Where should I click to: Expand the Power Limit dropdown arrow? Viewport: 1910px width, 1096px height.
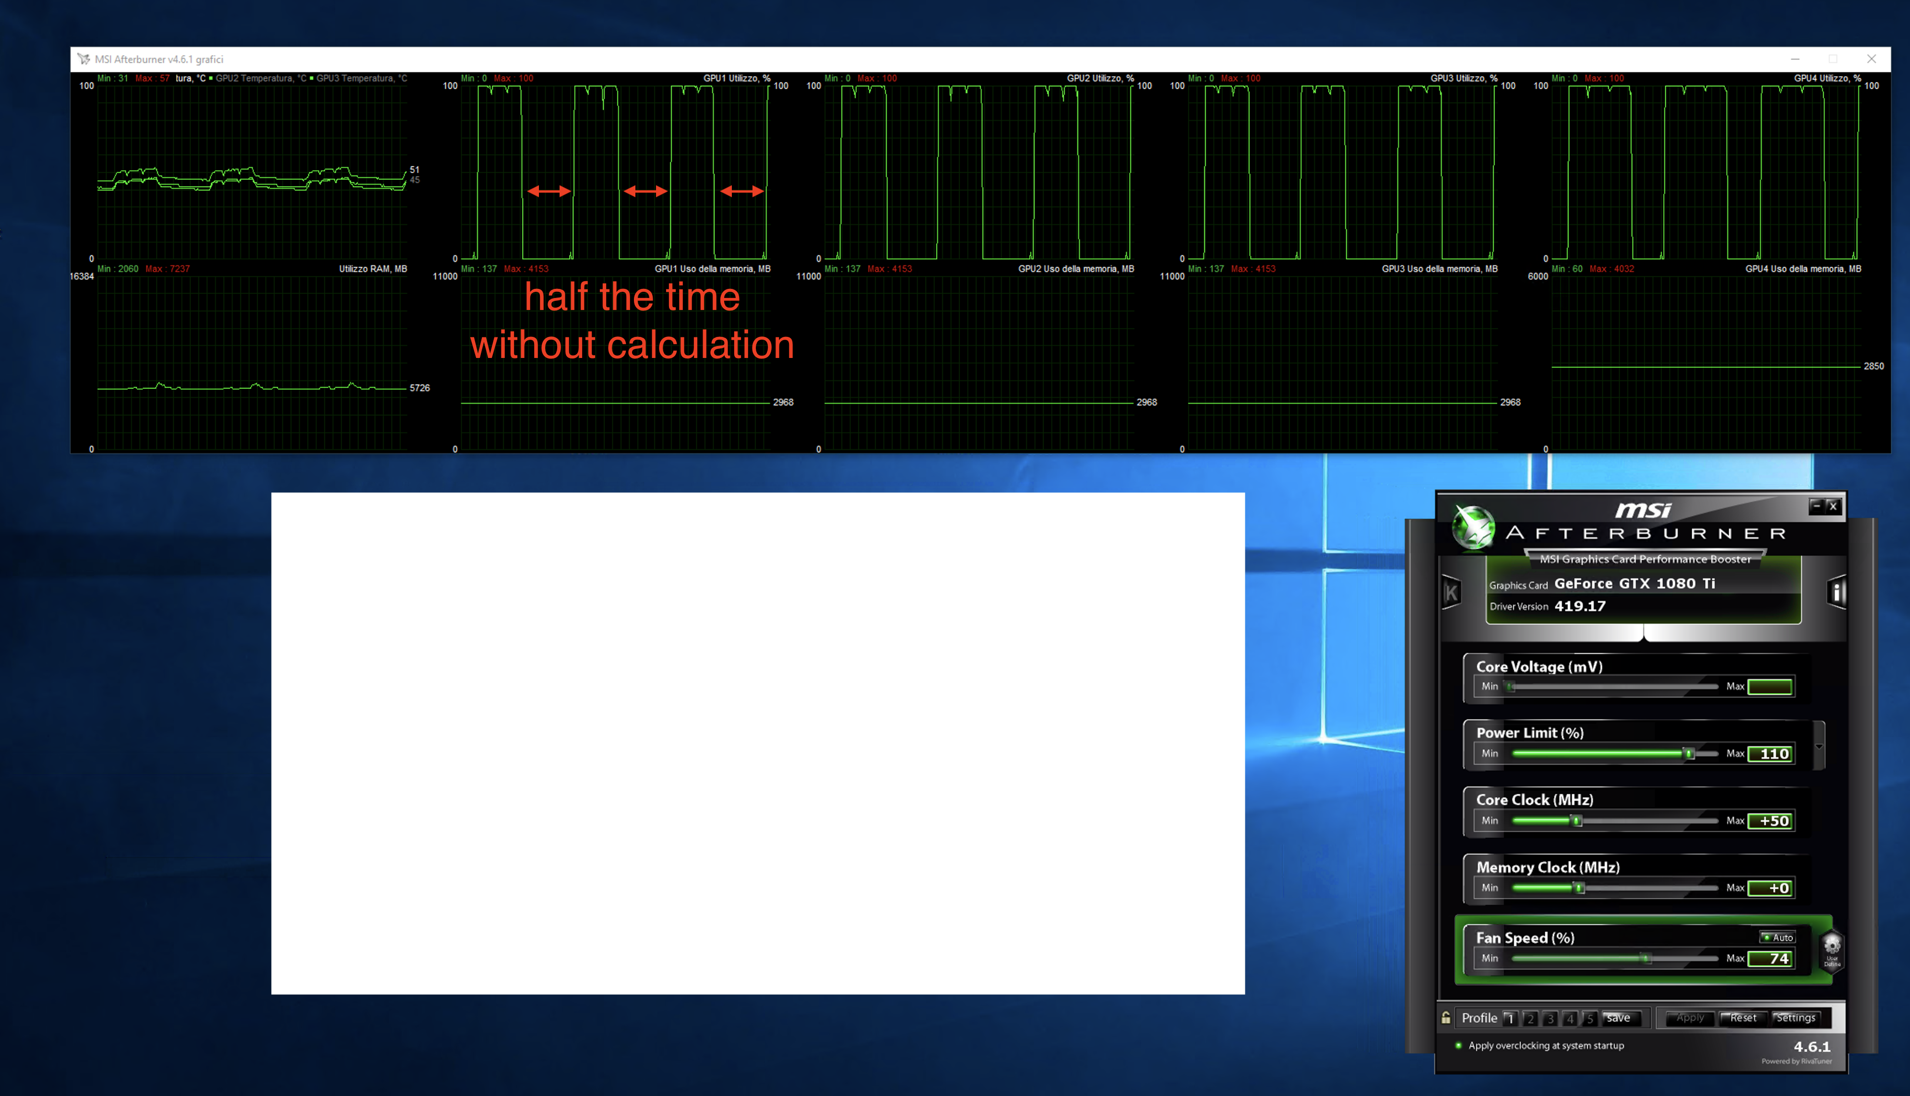coord(1819,747)
